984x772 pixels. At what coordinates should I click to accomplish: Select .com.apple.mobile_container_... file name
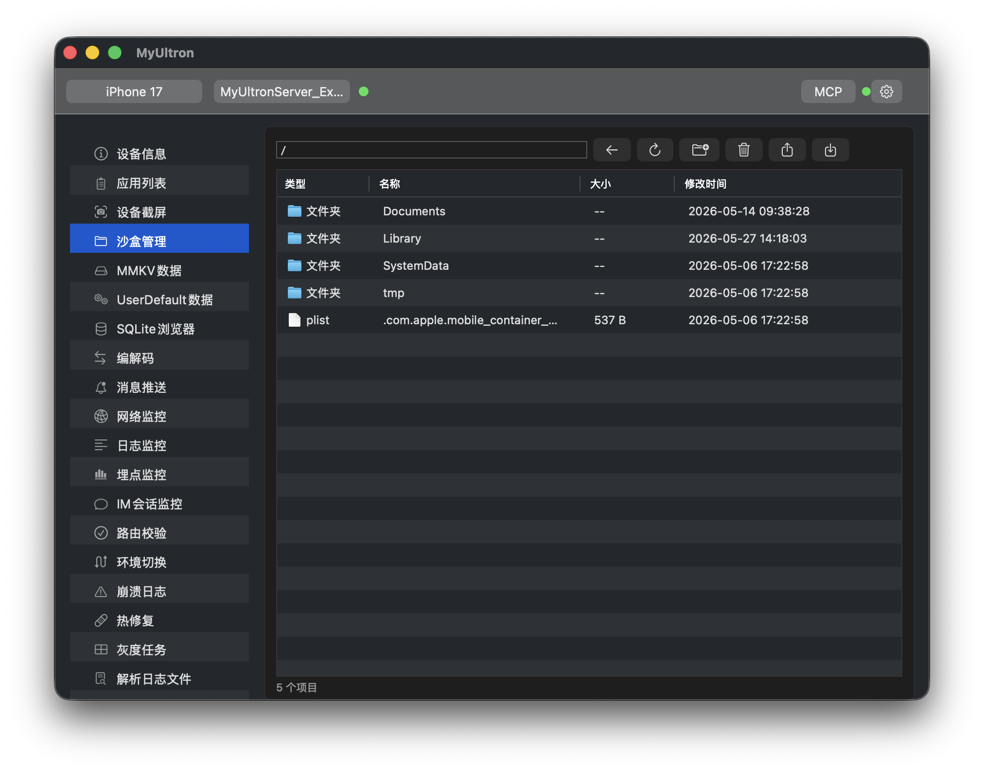(x=470, y=320)
